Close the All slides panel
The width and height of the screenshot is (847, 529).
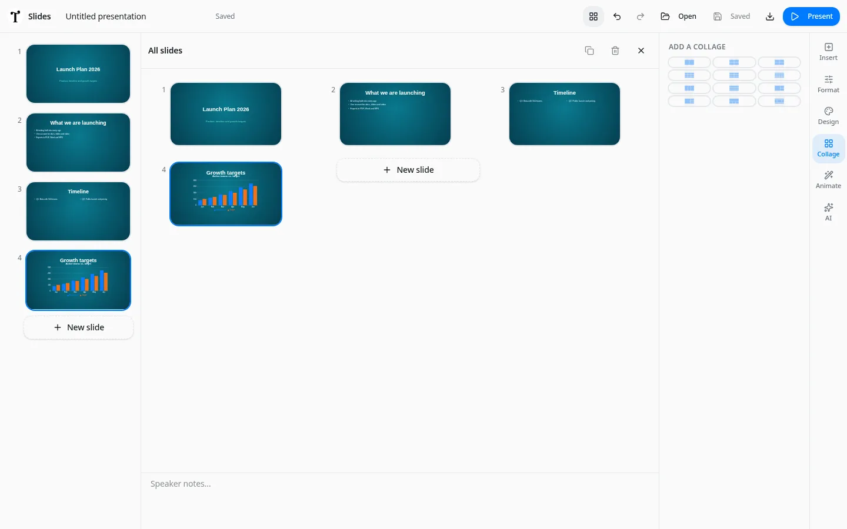tap(641, 51)
